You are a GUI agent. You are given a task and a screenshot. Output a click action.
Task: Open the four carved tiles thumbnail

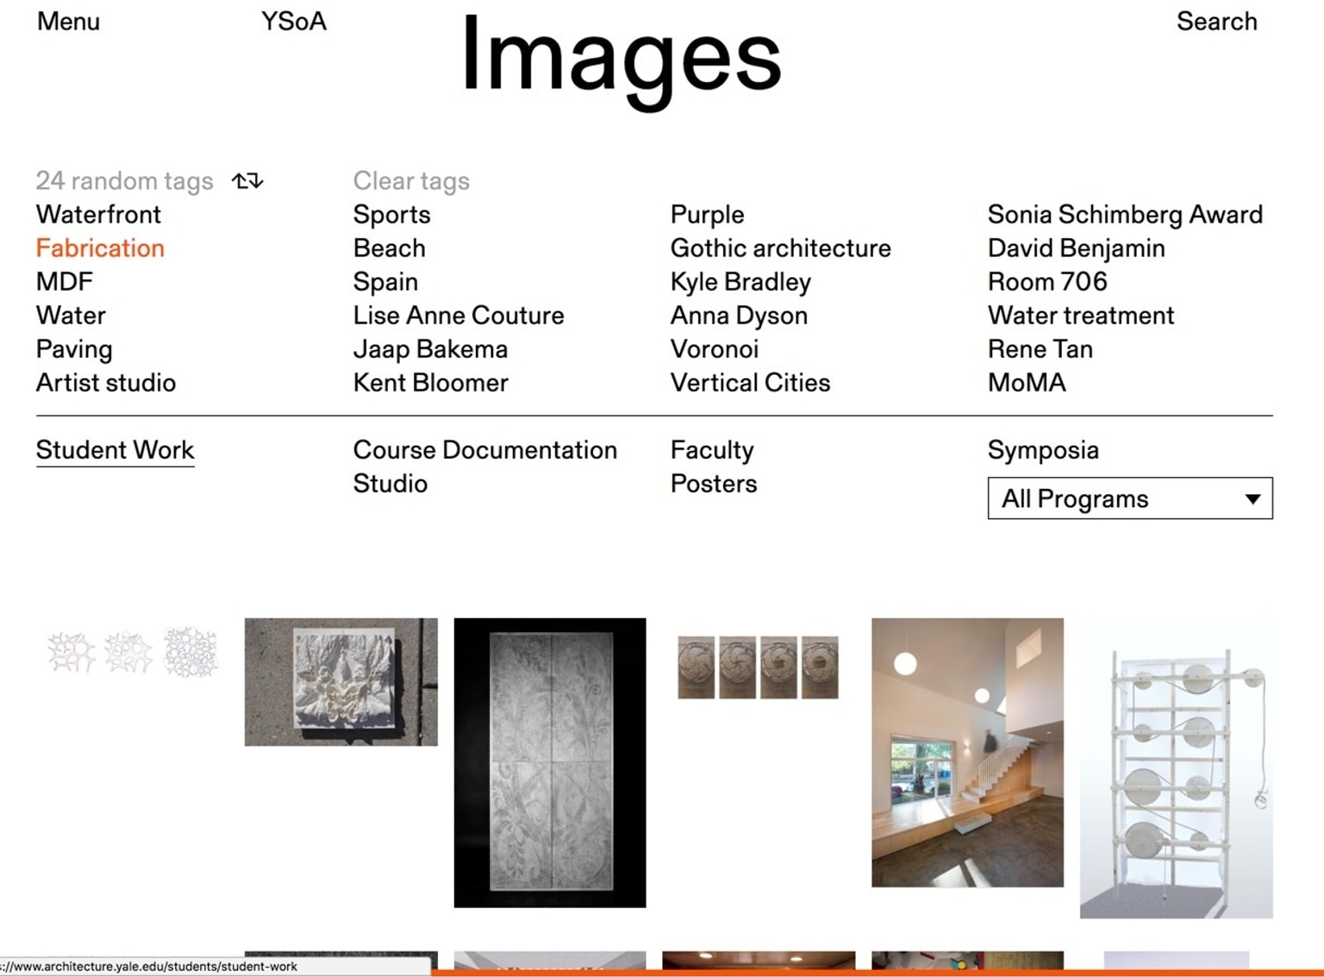[x=758, y=667]
